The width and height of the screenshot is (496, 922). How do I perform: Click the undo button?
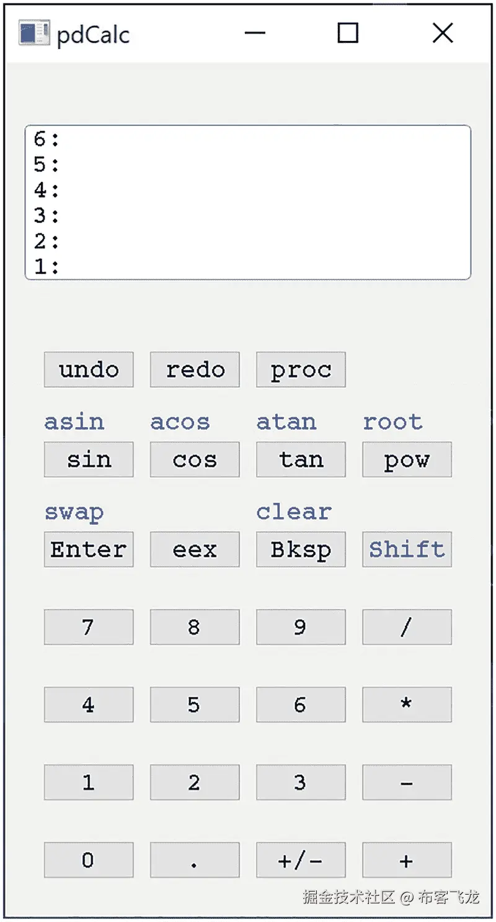[x=88, y=369]
